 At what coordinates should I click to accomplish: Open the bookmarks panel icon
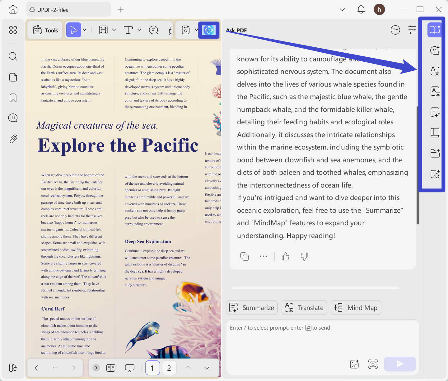(x=13, y=98)
